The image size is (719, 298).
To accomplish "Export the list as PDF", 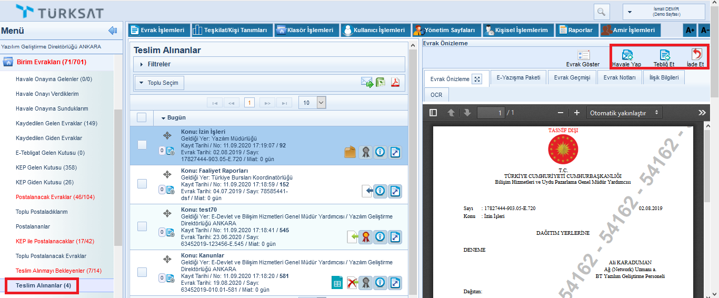I will point(395,82).
